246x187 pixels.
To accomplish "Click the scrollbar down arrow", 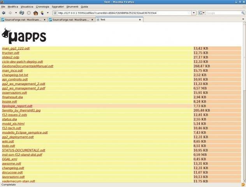I will (x=244, y=181).
